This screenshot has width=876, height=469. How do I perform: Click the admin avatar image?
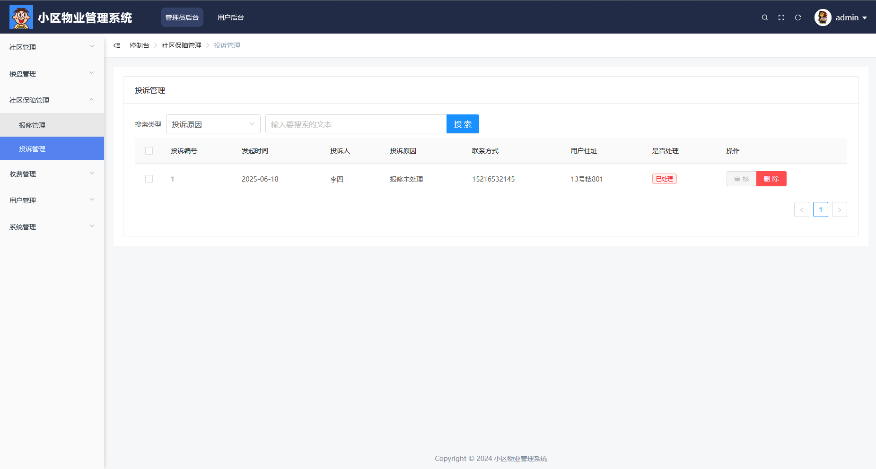click(823, 17)
